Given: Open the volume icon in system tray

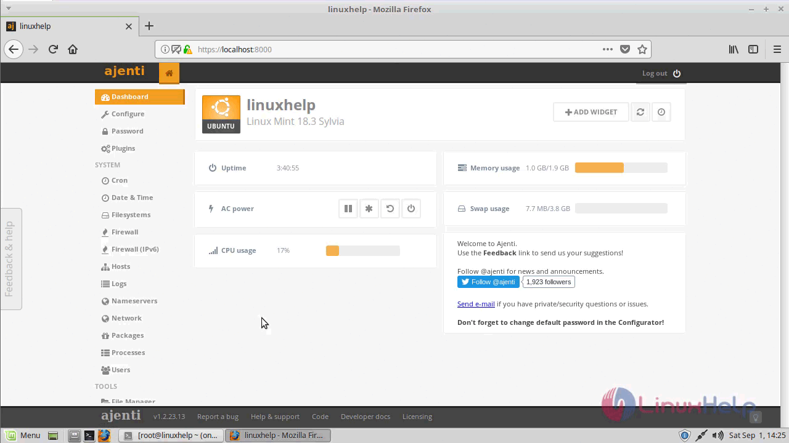Looking at the screenshot, I should tap(718, 436).
